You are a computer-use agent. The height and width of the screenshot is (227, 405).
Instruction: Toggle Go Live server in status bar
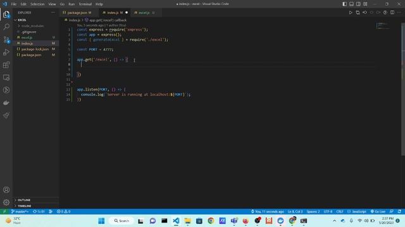click(378, 212)
